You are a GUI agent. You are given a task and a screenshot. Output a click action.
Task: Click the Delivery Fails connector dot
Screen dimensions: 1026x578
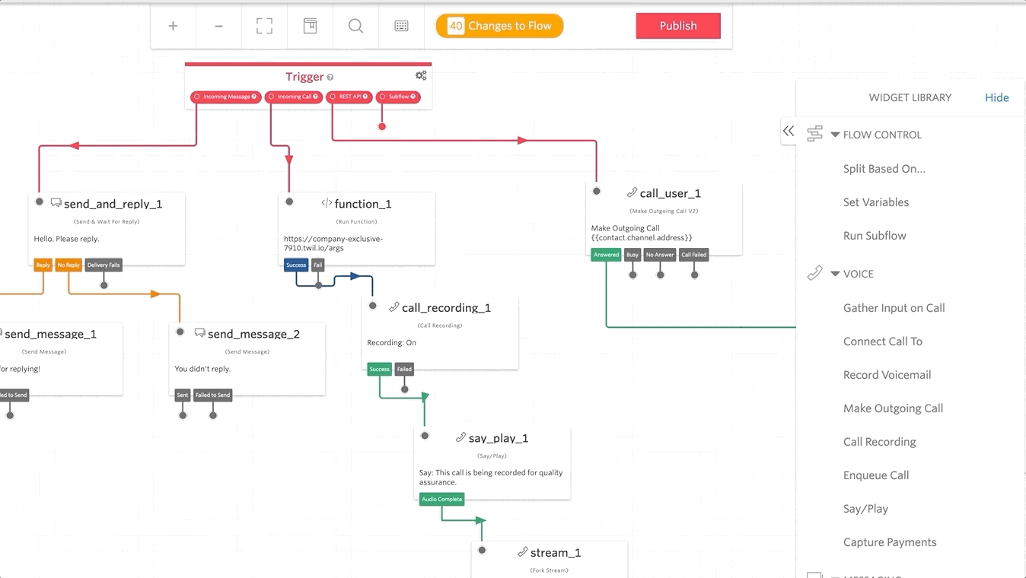104,285
